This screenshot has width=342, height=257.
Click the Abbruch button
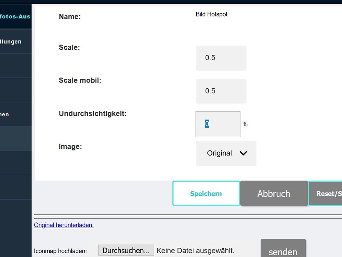[274, 193]
